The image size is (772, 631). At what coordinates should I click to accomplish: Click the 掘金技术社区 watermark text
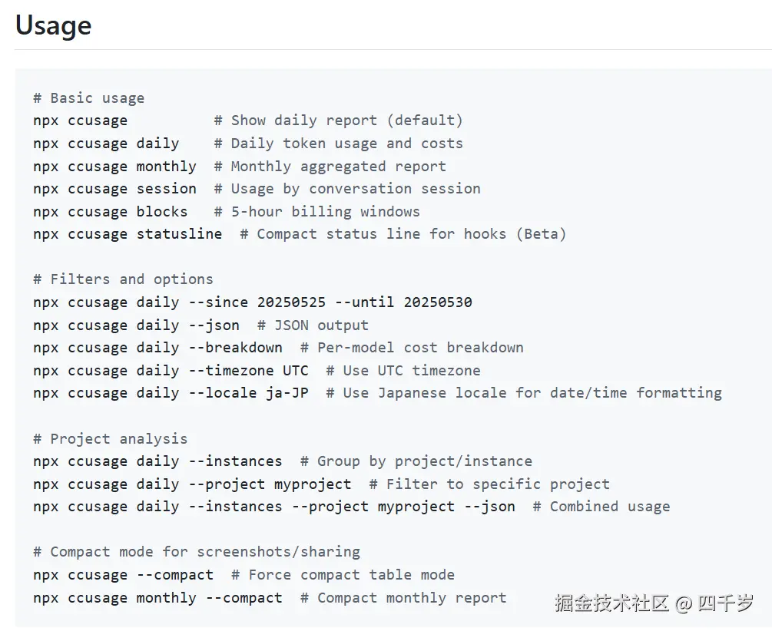tap(611, 603)
